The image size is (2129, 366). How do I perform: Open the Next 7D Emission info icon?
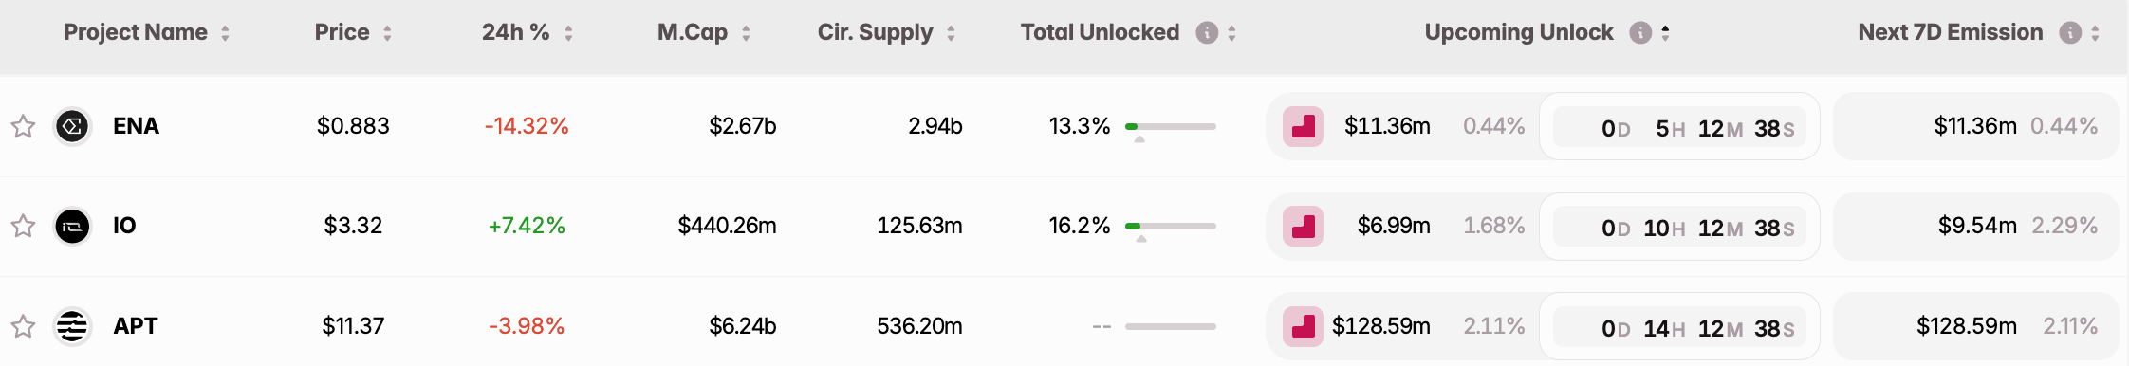[x=2070, y=33]
